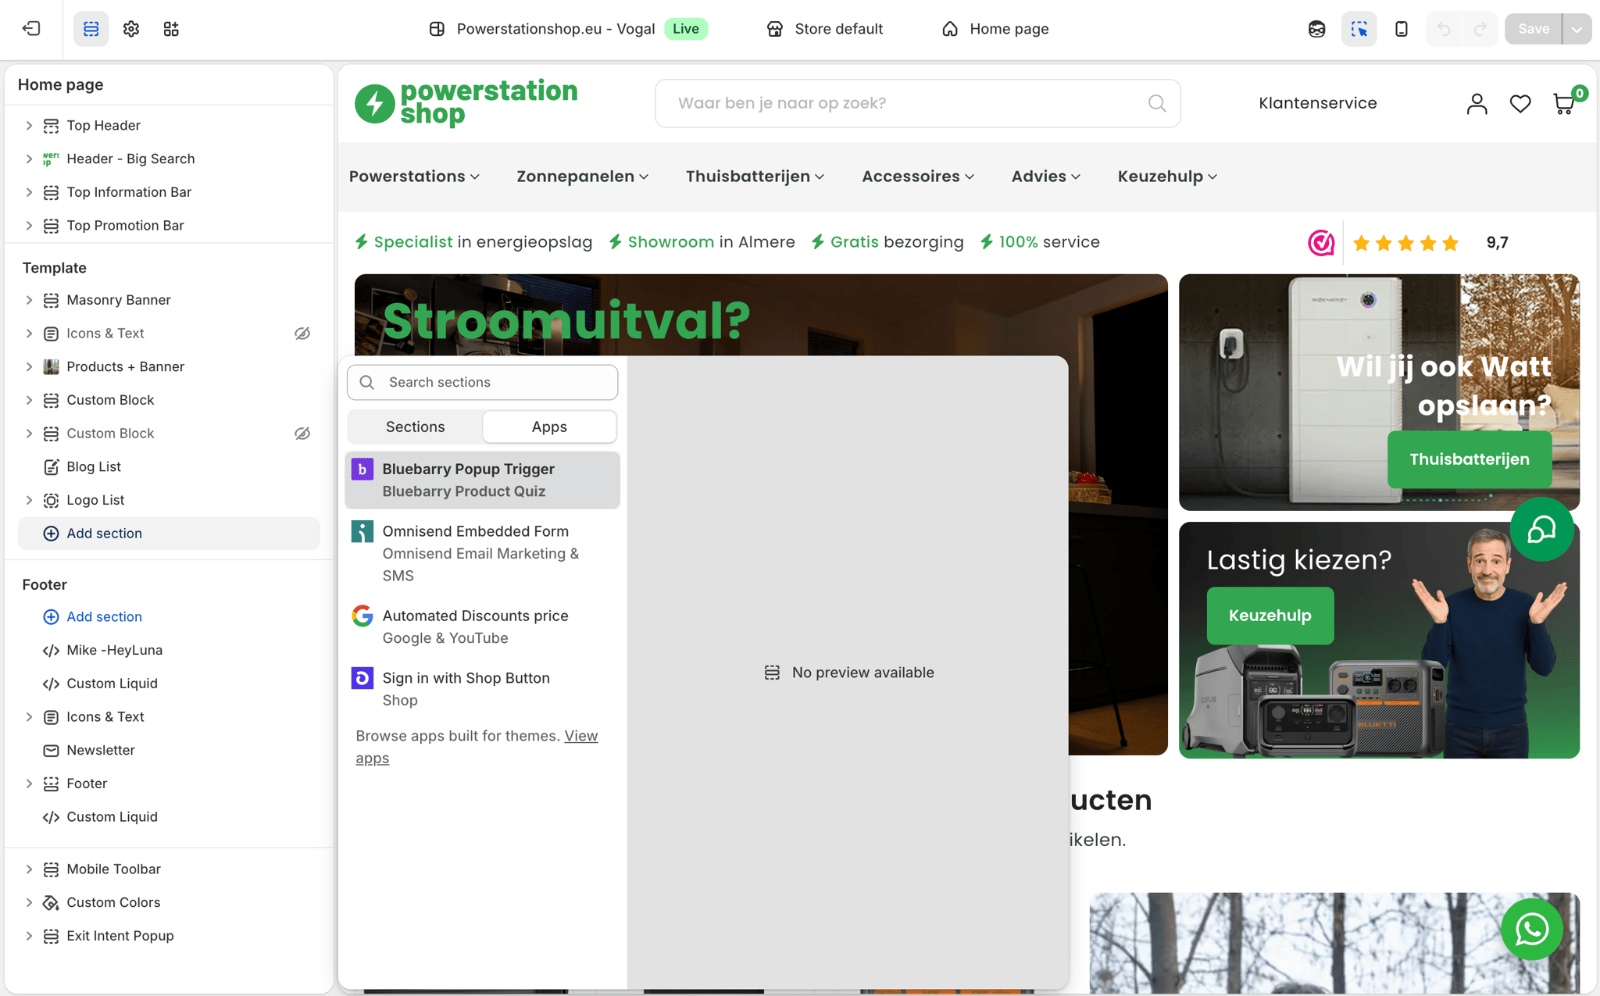Expand the Top Header section
Viewport: 1600px width, 996px height.
[30, 125]
